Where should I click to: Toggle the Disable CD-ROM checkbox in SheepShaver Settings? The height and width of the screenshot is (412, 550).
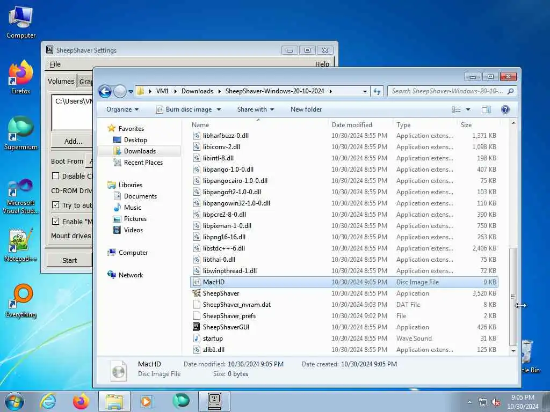tap(55, 176)
